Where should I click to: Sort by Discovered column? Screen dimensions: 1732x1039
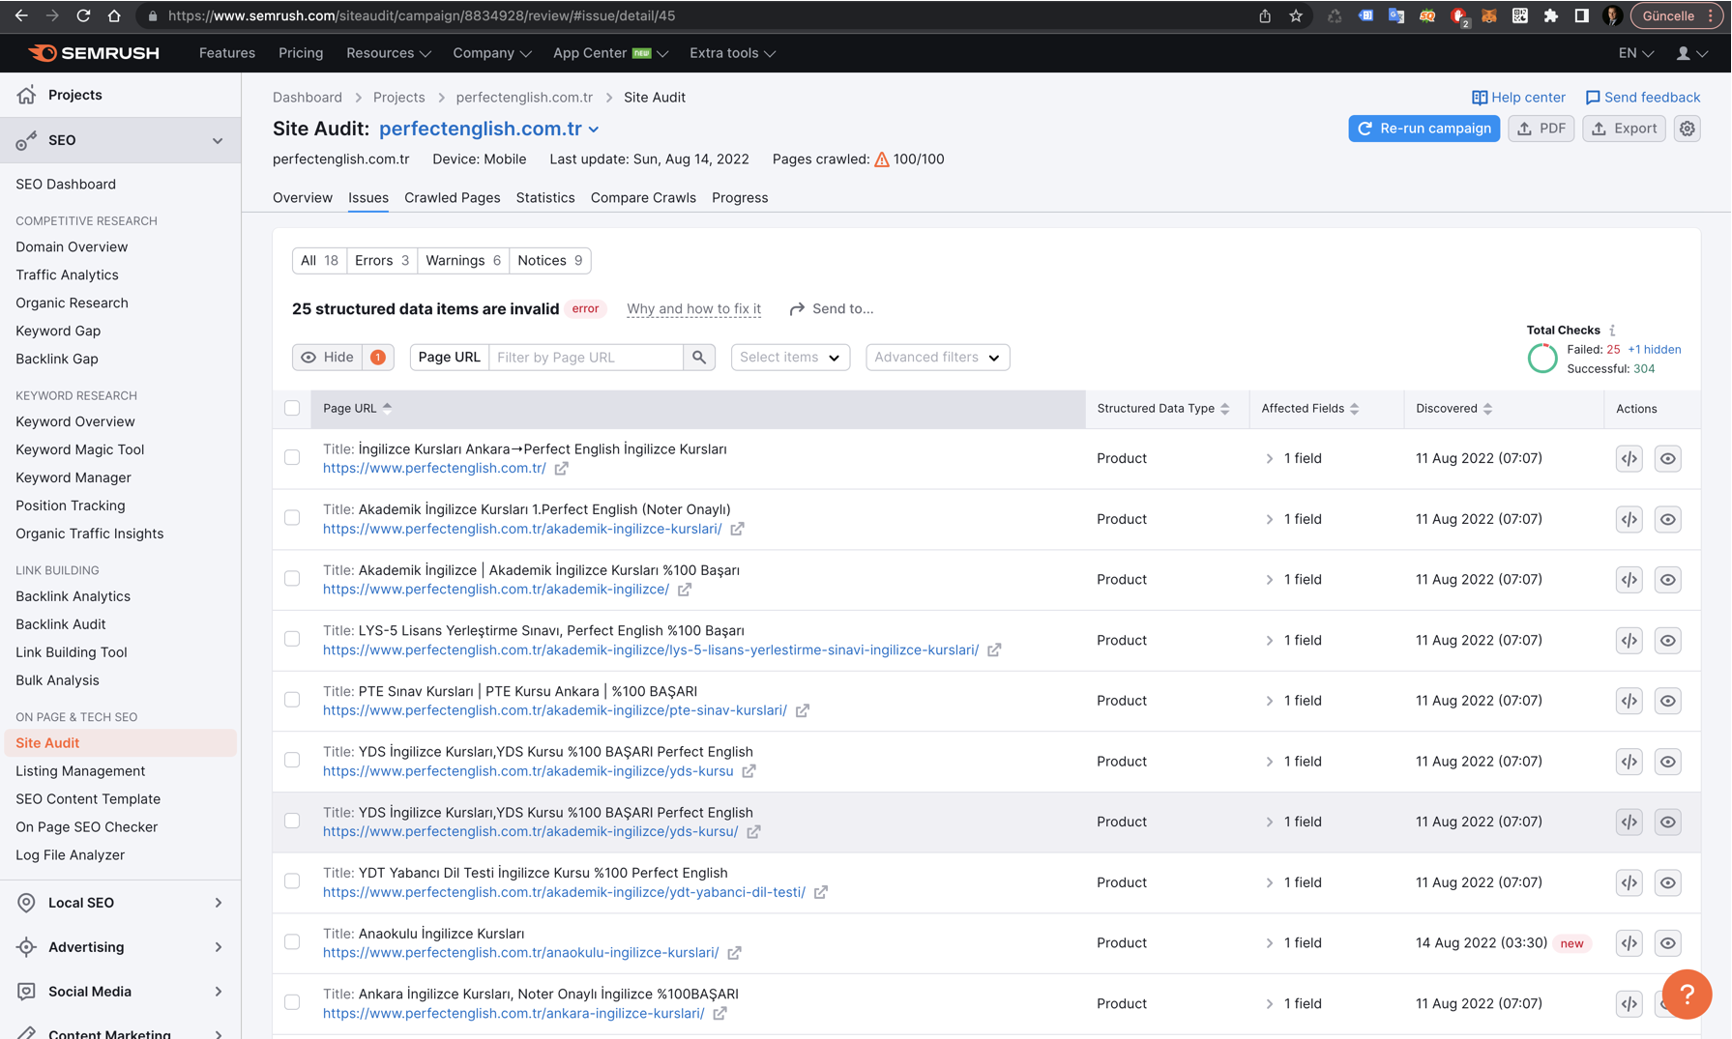tap(1453, 409)
